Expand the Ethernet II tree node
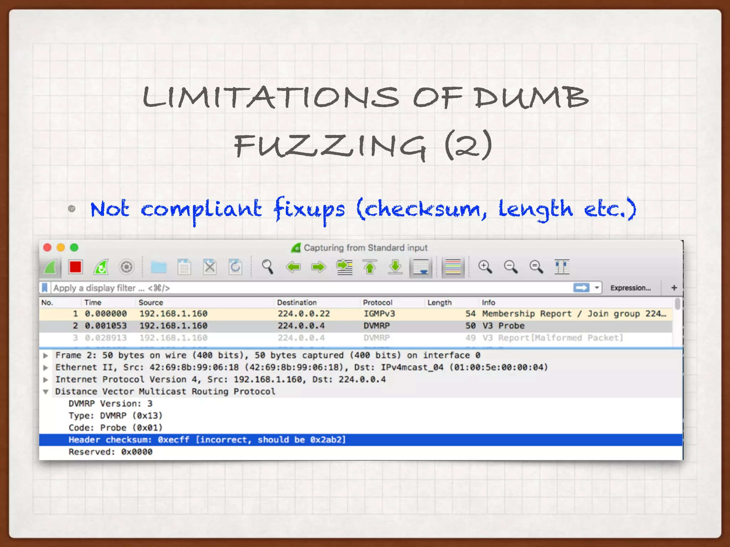Image resolution: width=730 pixels, height=547 pixels. pos(46,368)
